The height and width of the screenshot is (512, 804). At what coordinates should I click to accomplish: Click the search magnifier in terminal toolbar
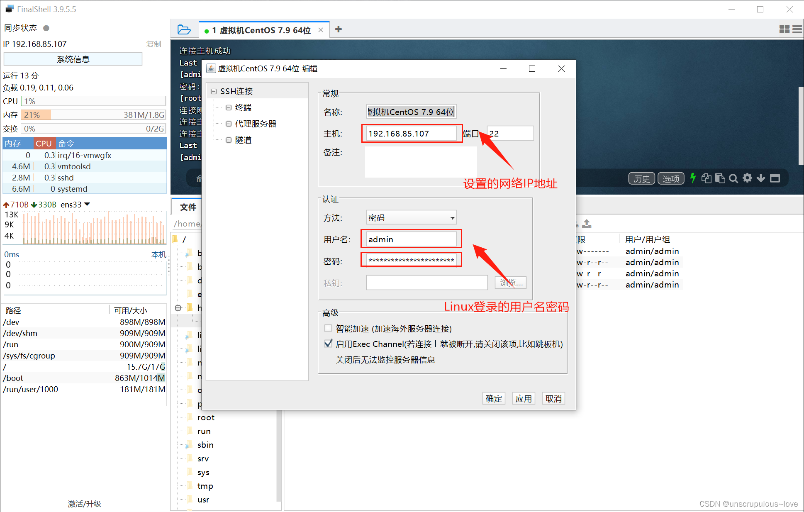(733, 178)
